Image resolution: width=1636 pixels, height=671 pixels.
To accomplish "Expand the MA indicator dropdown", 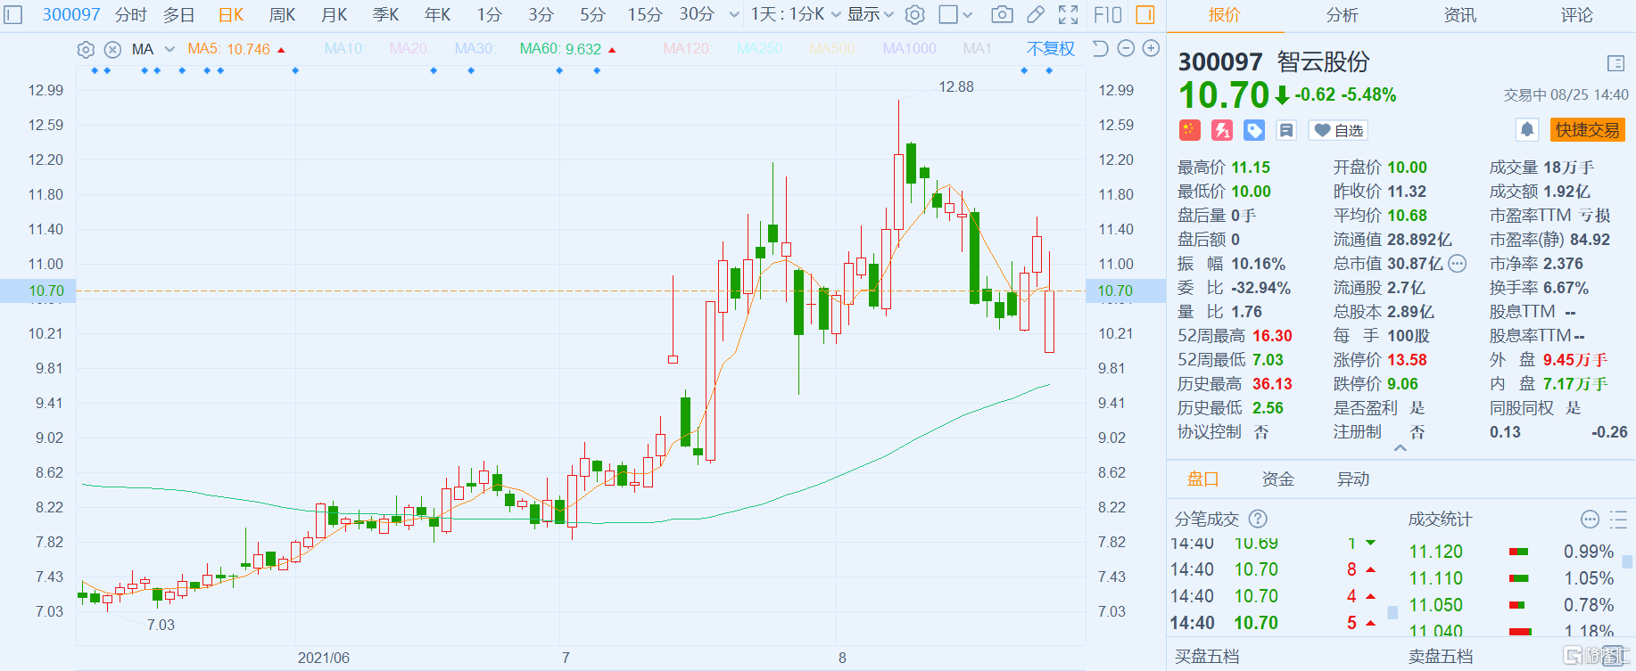I will point(169,50).
